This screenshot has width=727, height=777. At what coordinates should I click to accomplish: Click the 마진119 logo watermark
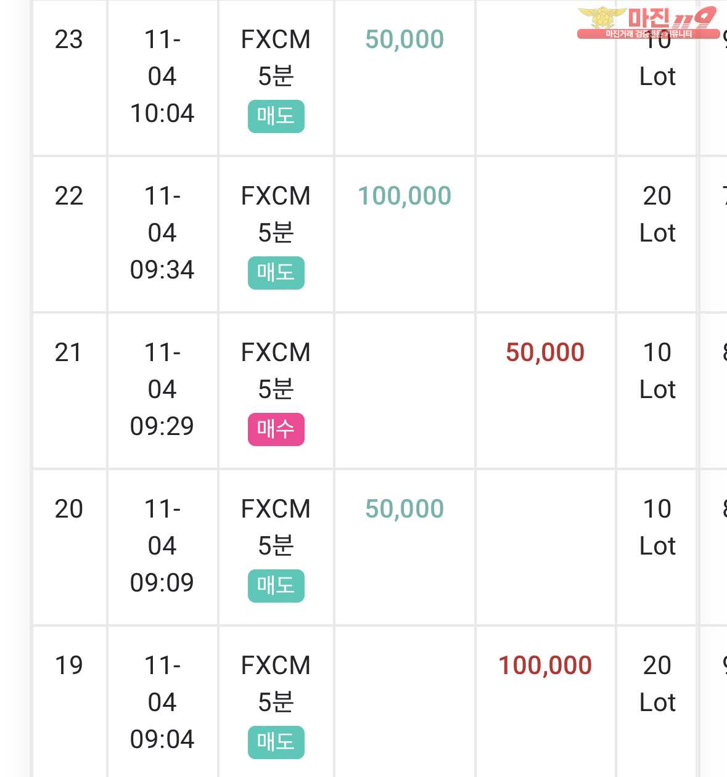(x=647, y=23)
